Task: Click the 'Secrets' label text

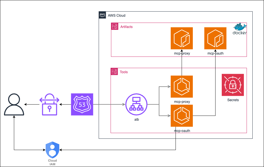Action: (x=233, y=100)
